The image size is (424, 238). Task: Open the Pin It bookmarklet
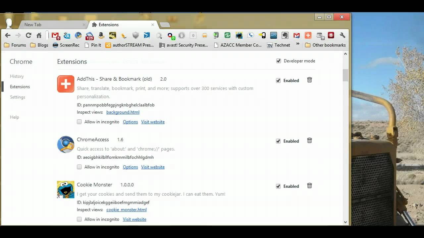pyautogui.click(x=93, y=45)
